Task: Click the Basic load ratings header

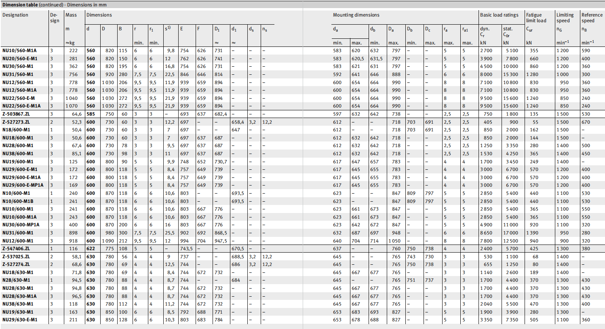Action: pos(499,15)
